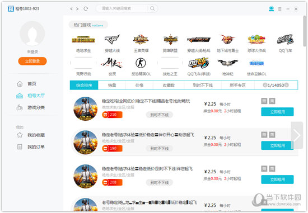308x213 pixels.
Task: Open listing title starting 老号稳定
Action: tap(150, 202)
